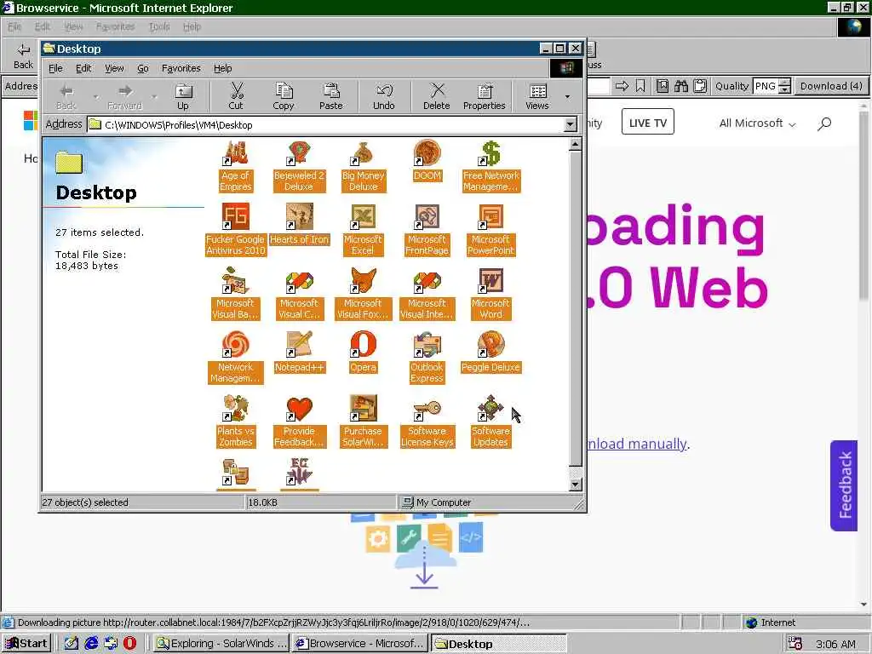Go Up one folder level
This screenshot has width=872, height=654.
183,96
